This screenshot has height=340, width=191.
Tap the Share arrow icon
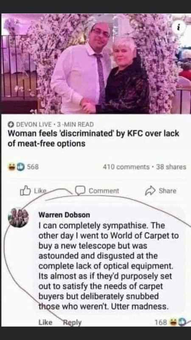[150, 190]
